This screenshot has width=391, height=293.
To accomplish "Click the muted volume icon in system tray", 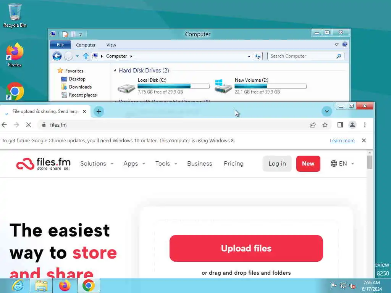I will point(352,286).
